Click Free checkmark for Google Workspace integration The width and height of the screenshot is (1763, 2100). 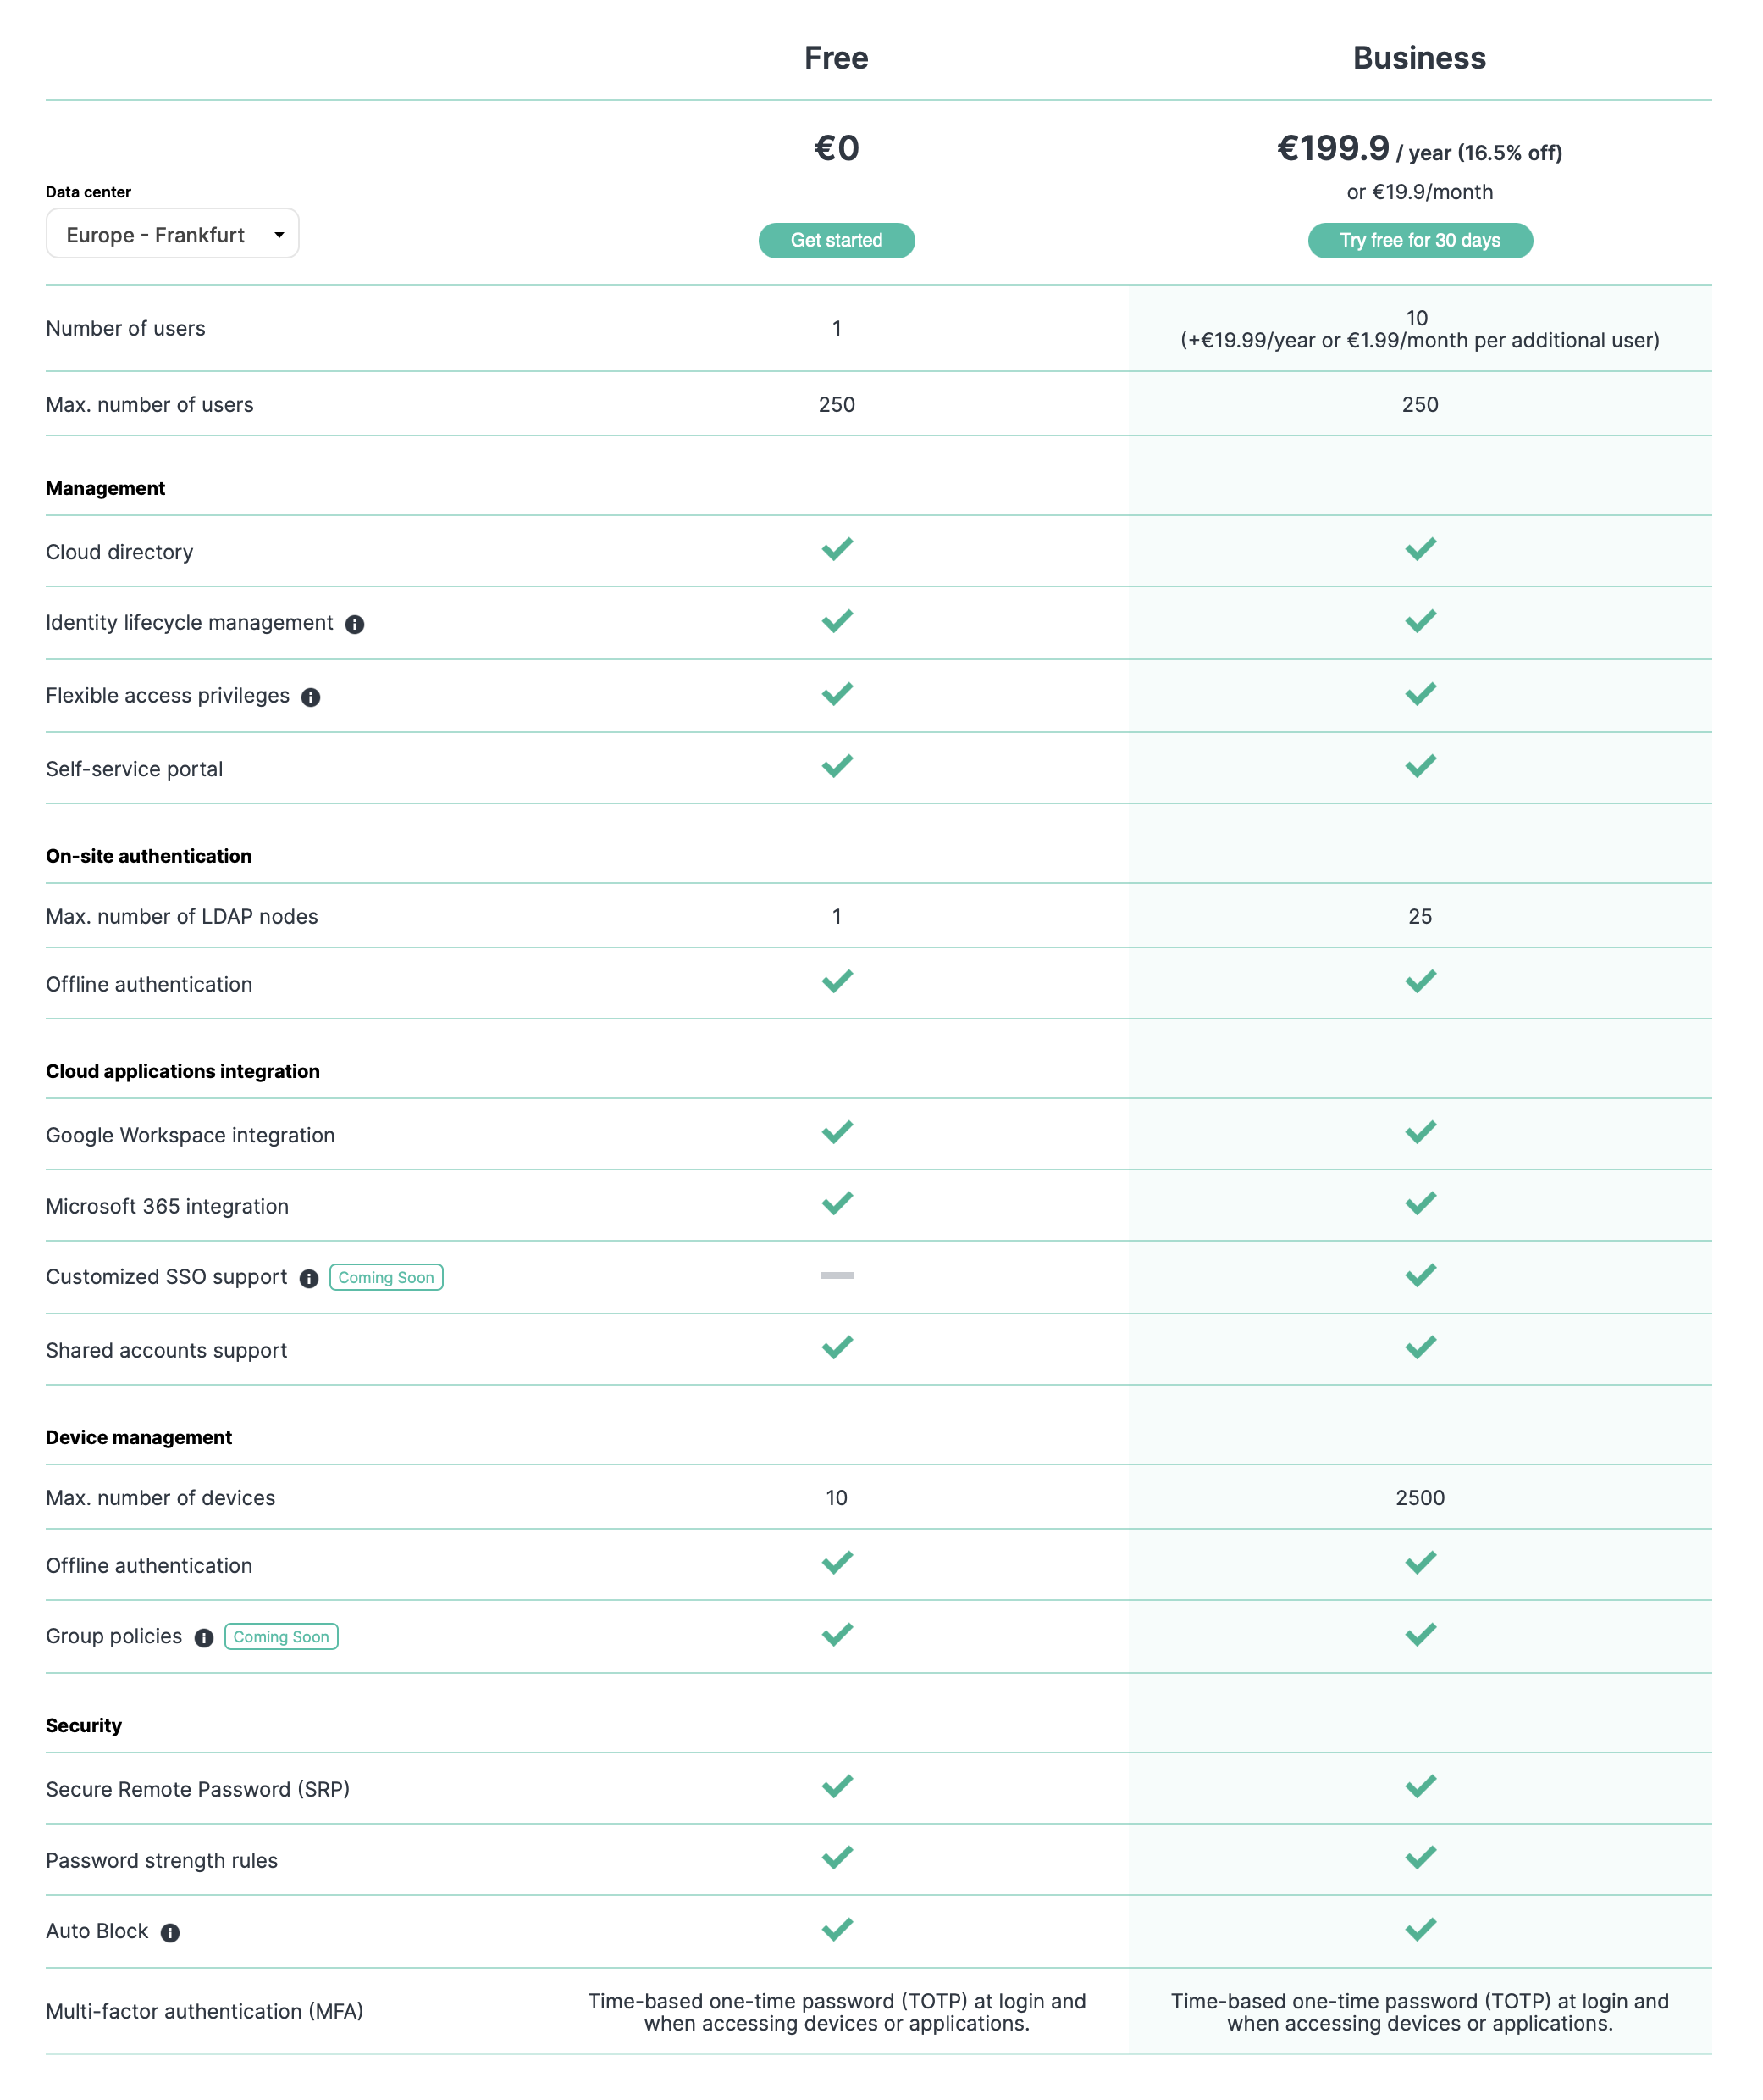[837, 1132]
